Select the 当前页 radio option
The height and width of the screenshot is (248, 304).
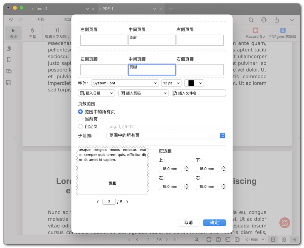coord(80,119)
